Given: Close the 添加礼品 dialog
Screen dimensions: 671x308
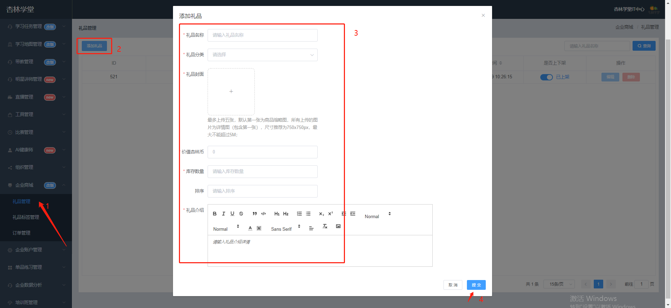Looking at the screenshot, I should tap(483, 15).
